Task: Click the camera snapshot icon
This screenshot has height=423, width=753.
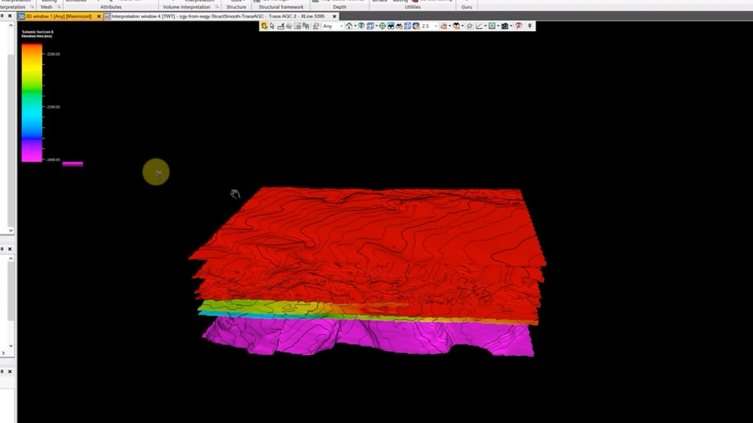Action: (x=505, y=26)
